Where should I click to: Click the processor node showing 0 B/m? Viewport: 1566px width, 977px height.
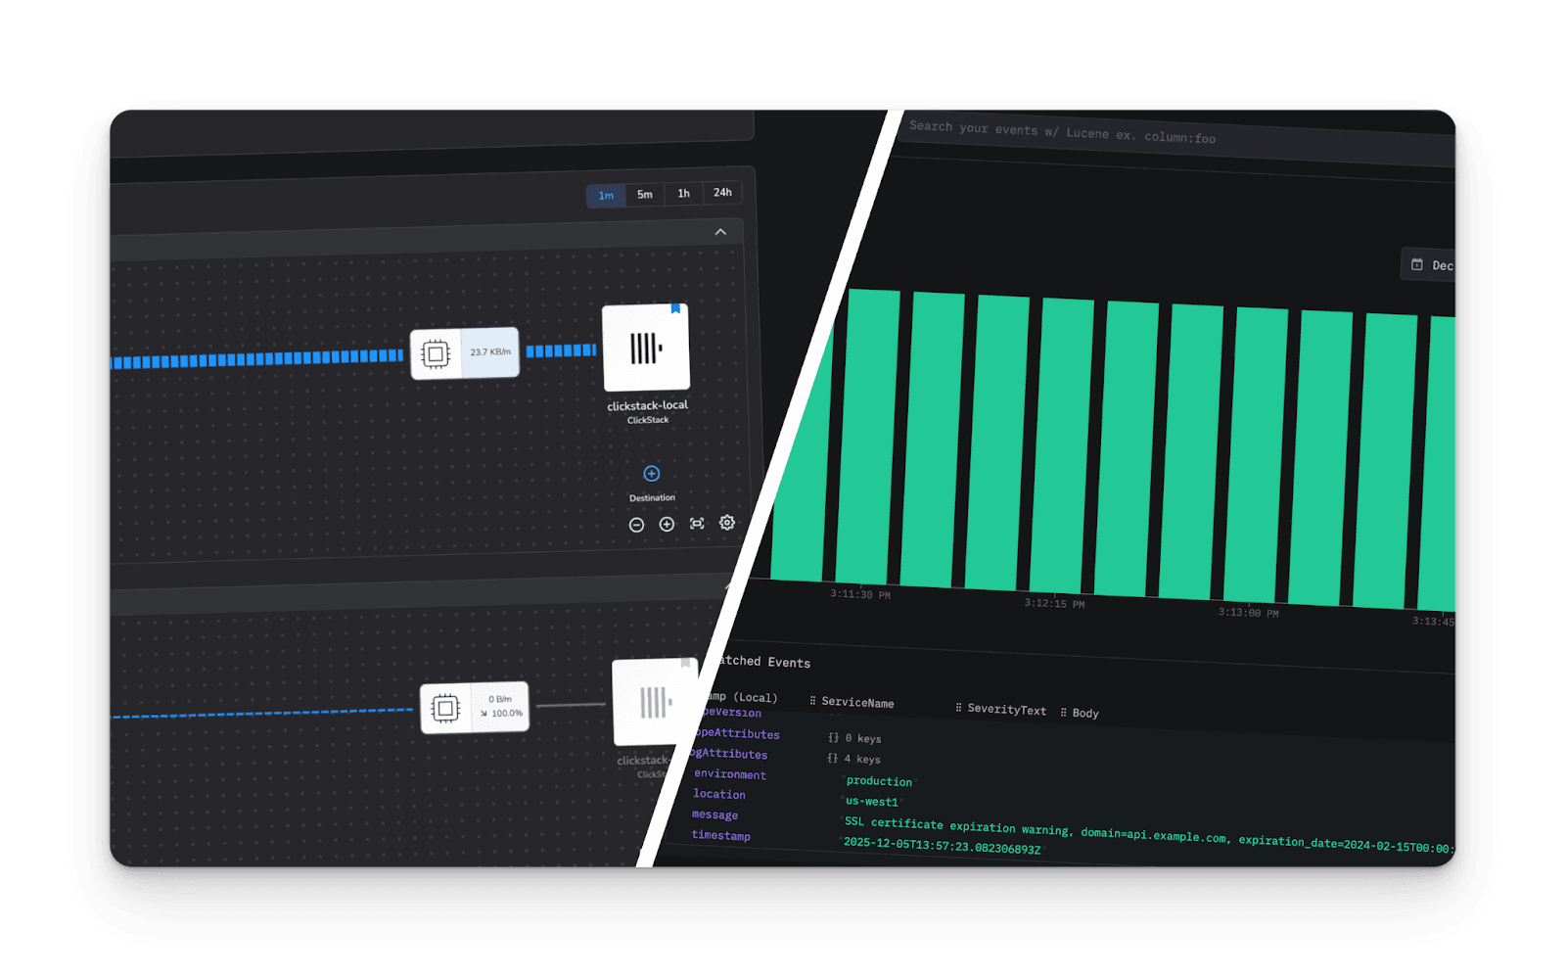pos(474,707)
